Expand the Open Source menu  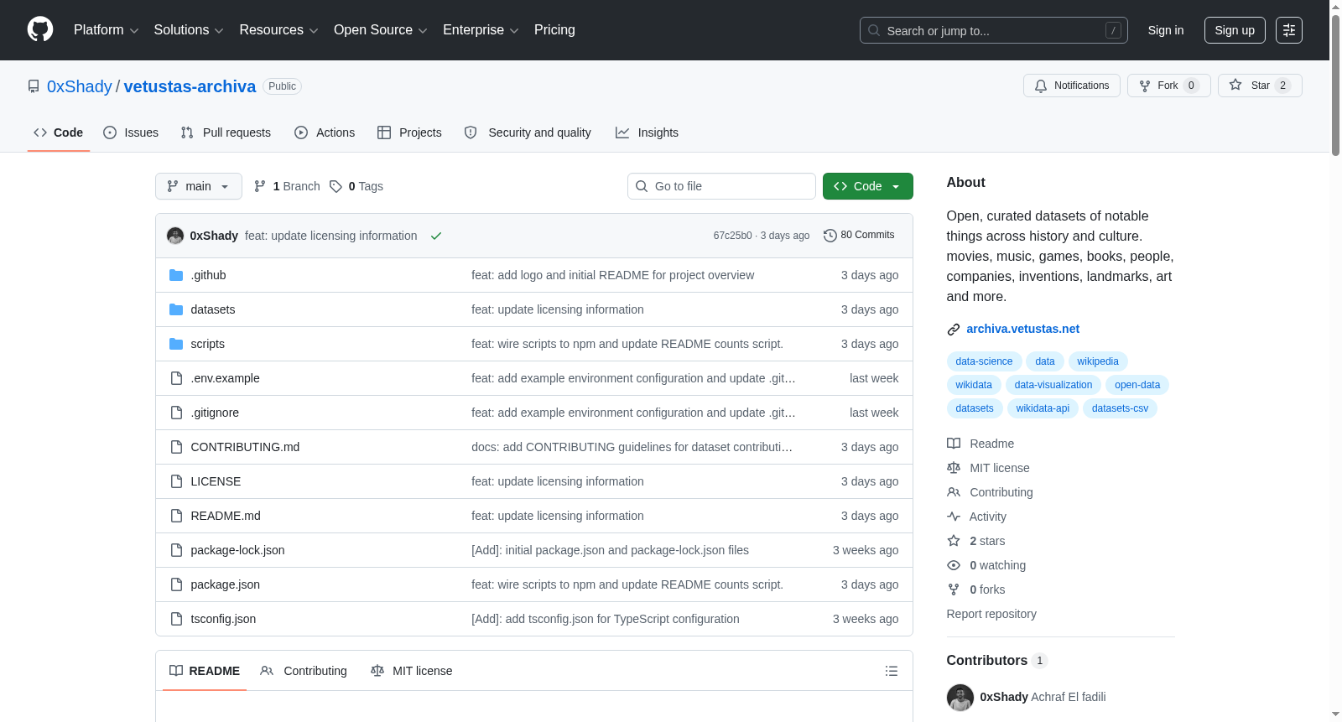(380, 30)
